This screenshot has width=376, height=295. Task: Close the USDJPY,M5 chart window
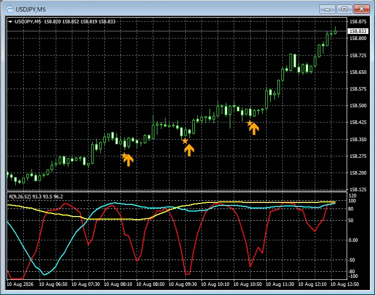coord(362,9)
